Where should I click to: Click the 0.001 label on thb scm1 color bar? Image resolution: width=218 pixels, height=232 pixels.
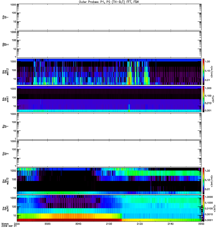[208, 110]
